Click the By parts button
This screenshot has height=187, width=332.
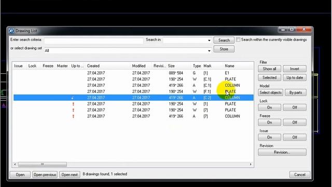(x=296, y=92)
